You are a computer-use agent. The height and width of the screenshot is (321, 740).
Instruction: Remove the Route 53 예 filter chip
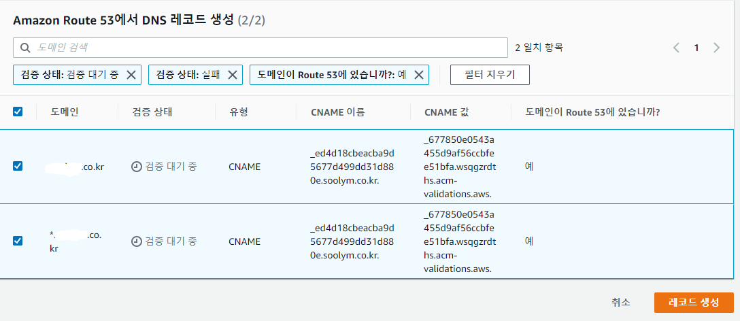[418, 75]
